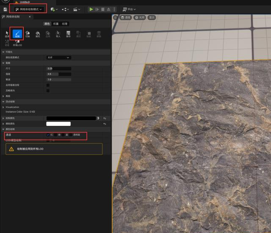271x233 pixels.
Task: Click the LOD index input field
Action: pyautogui.click(x=61, y=140)
